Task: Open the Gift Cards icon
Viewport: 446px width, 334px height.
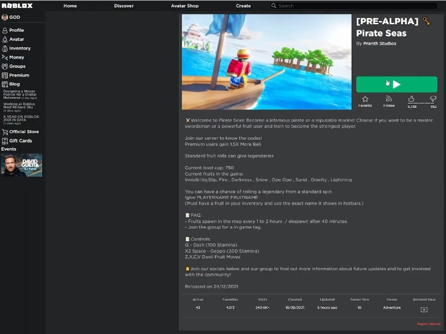Action: pyautogui.click(x=4, y=141)
